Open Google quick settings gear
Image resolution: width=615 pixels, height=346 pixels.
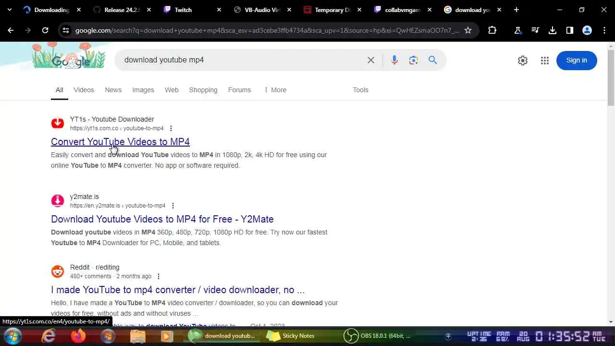coord(523,61)
